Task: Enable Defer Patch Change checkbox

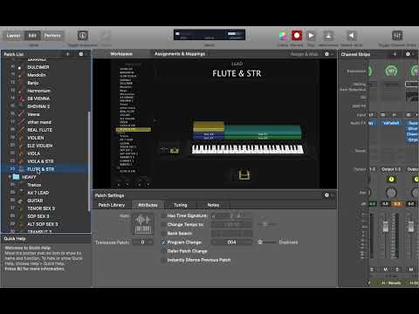Action: [163, 251]
